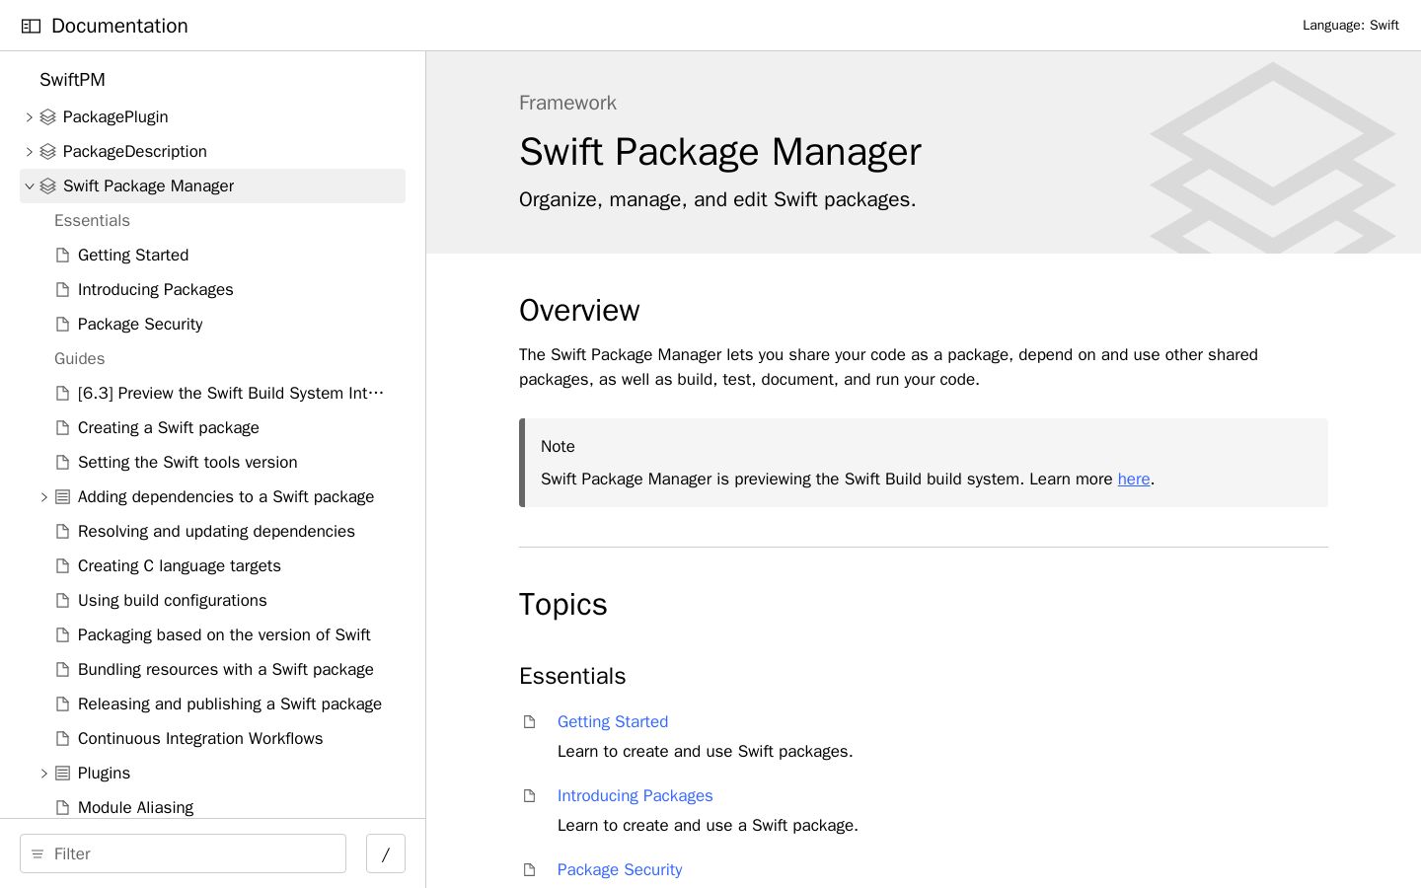Click document icon beside Resolving and updating dependencies
This screenshot has width=1421, height=888.
pyautogui.click(x=63, y=532)
